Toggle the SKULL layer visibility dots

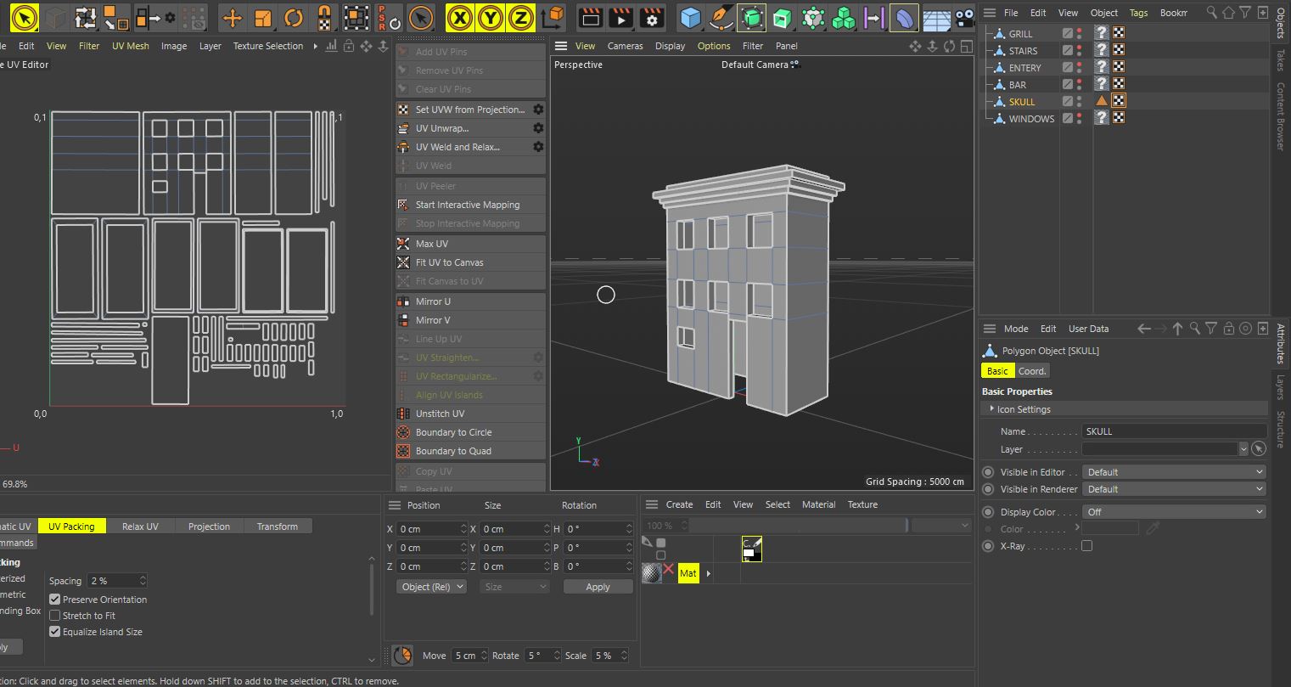point(1080,102)
